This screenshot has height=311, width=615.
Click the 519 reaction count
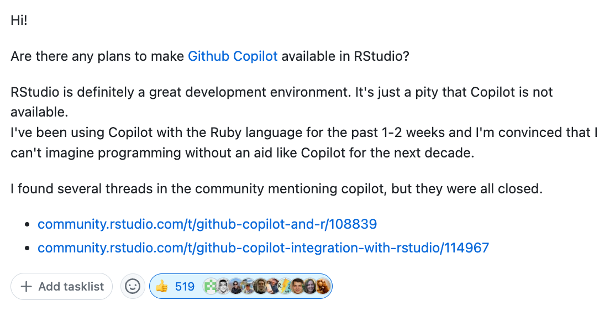185,287
